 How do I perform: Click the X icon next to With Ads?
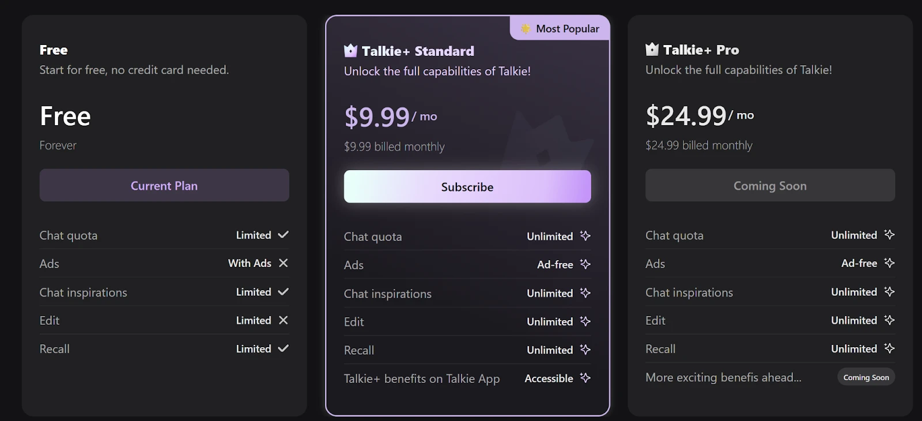(283, 263)
